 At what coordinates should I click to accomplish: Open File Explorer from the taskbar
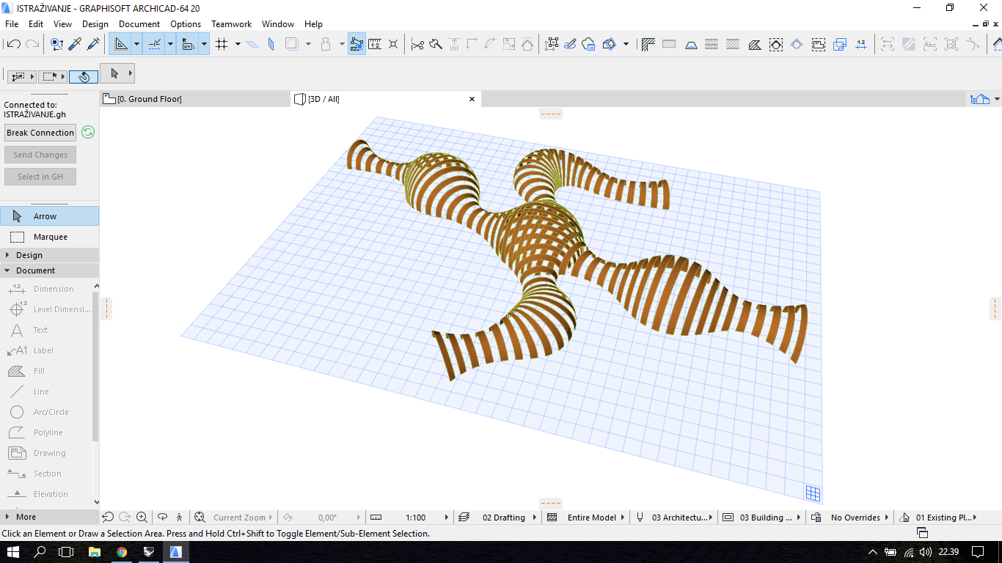tap(94, 552)
